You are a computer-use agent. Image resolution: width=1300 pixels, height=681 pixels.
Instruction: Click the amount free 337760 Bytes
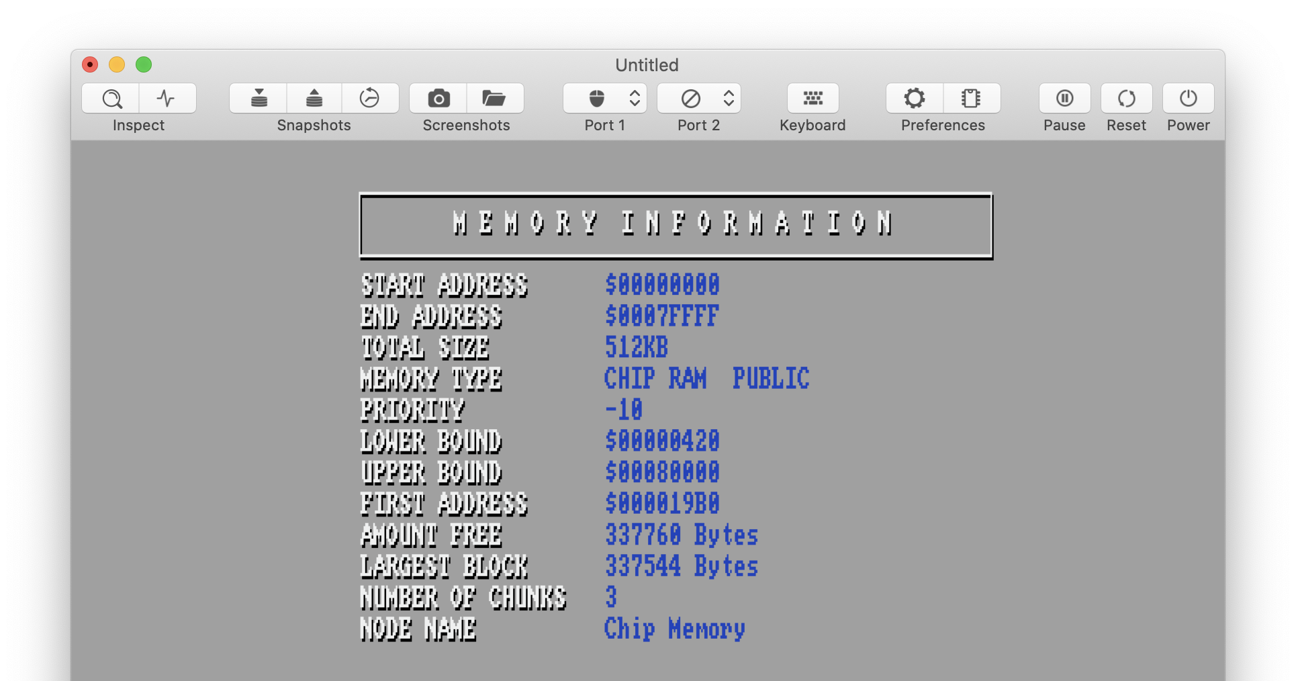tap(682, 535)
